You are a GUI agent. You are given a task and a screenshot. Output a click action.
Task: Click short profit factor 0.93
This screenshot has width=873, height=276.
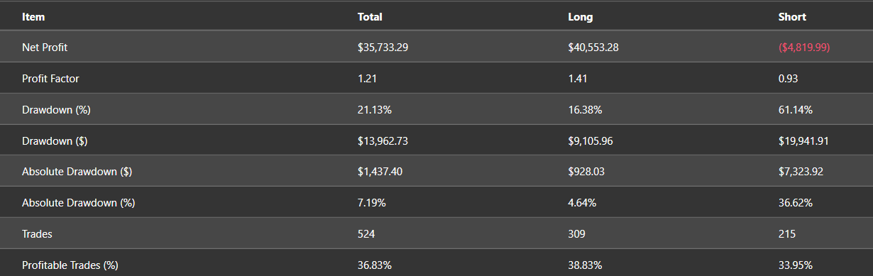pos(788,79)
